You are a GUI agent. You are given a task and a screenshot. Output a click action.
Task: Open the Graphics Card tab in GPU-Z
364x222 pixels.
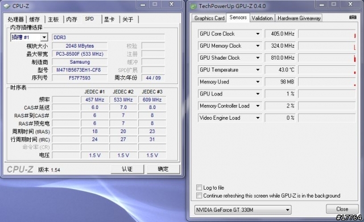(209, 18)
